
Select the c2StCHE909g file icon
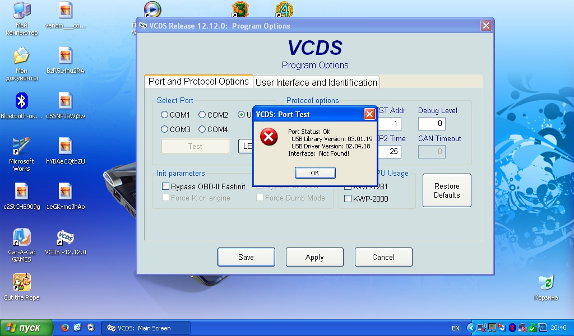22,197
